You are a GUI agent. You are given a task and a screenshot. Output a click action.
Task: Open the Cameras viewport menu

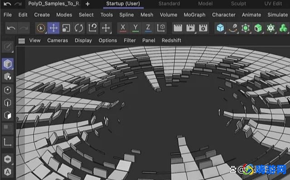[58, 40]
